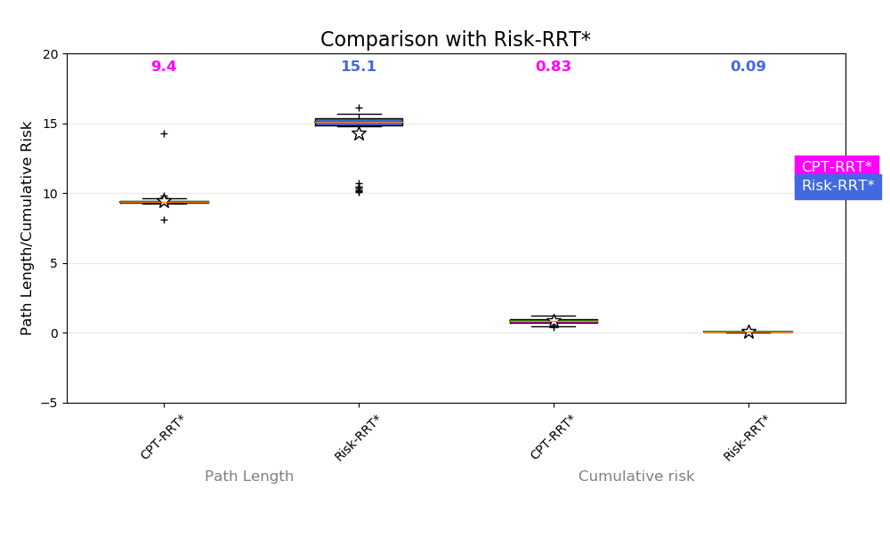Screen dimensions: 890x537
Task: Click the outlier cluster near 10 under the blue box
Action: click(359, 188)
